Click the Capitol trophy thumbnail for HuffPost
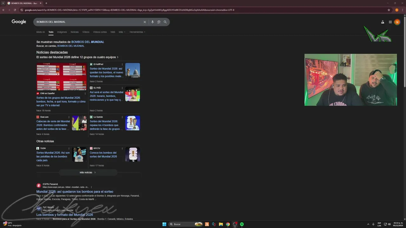The image size is (406, 228). (x=133, y=70)
